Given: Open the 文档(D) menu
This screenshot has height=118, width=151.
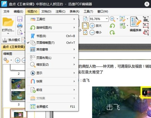Looking at the screenshot, I should click(46, 11).
